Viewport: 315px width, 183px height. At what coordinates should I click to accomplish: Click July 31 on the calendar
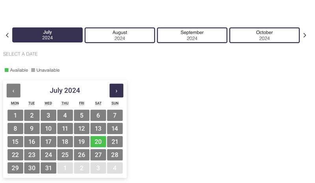pyautogui.click(x=48, y=168)
